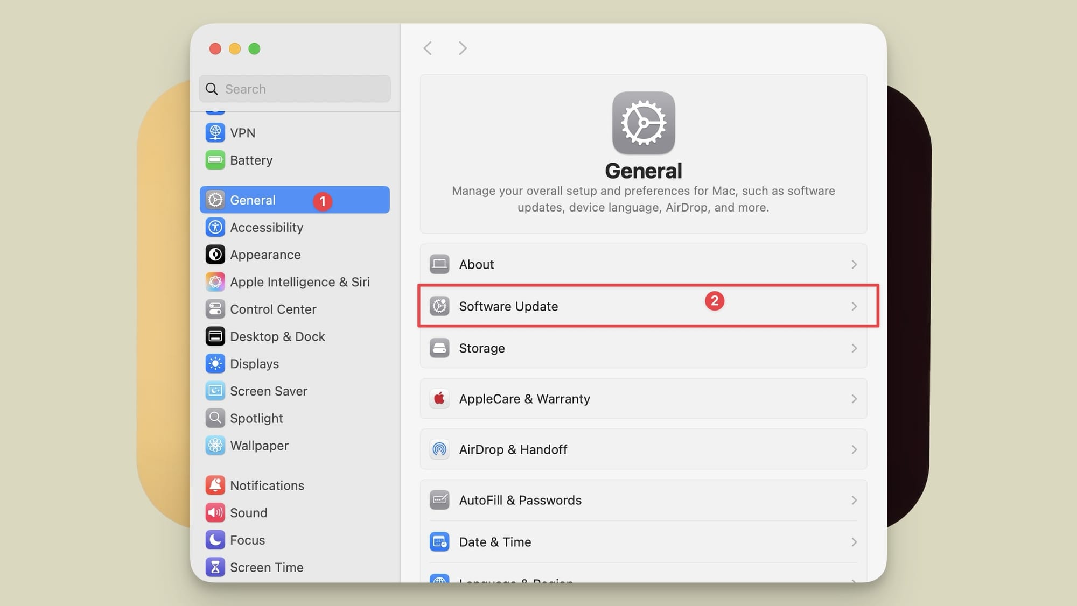This screenshot has height=606, width=1077.
Task: Click the Displays sun icon
Action: 215,364
